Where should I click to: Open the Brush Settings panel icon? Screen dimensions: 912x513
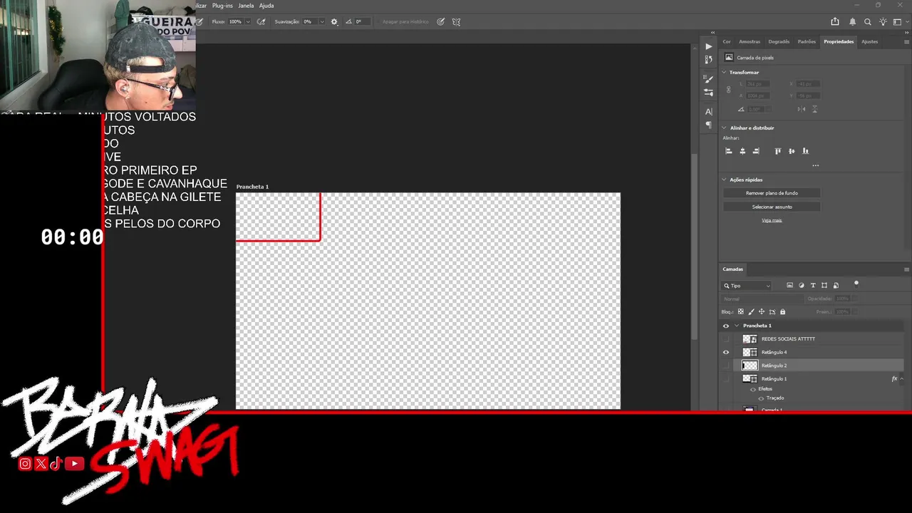(708, 79)
